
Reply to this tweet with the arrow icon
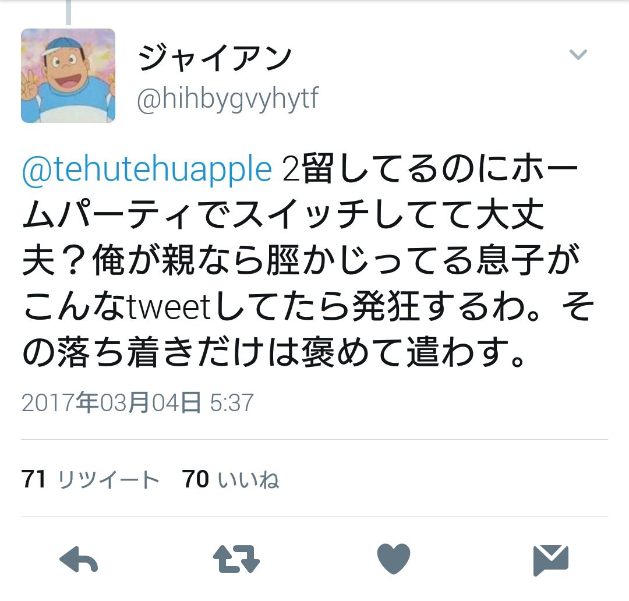click(x=79, y=559)
